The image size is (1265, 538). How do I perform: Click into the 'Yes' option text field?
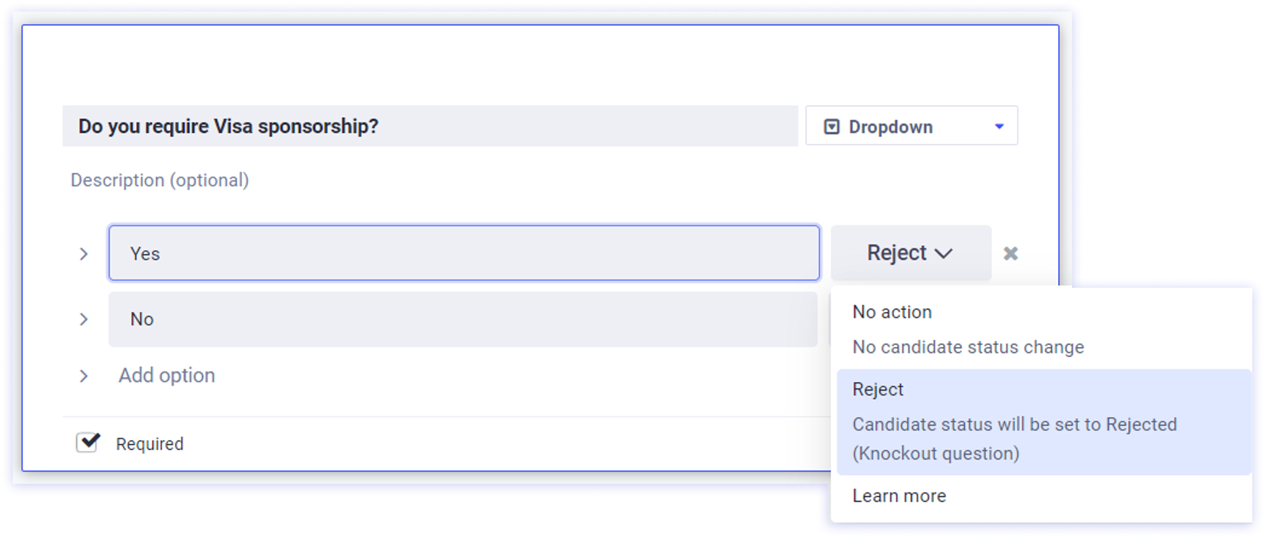[x=464, y=253]
